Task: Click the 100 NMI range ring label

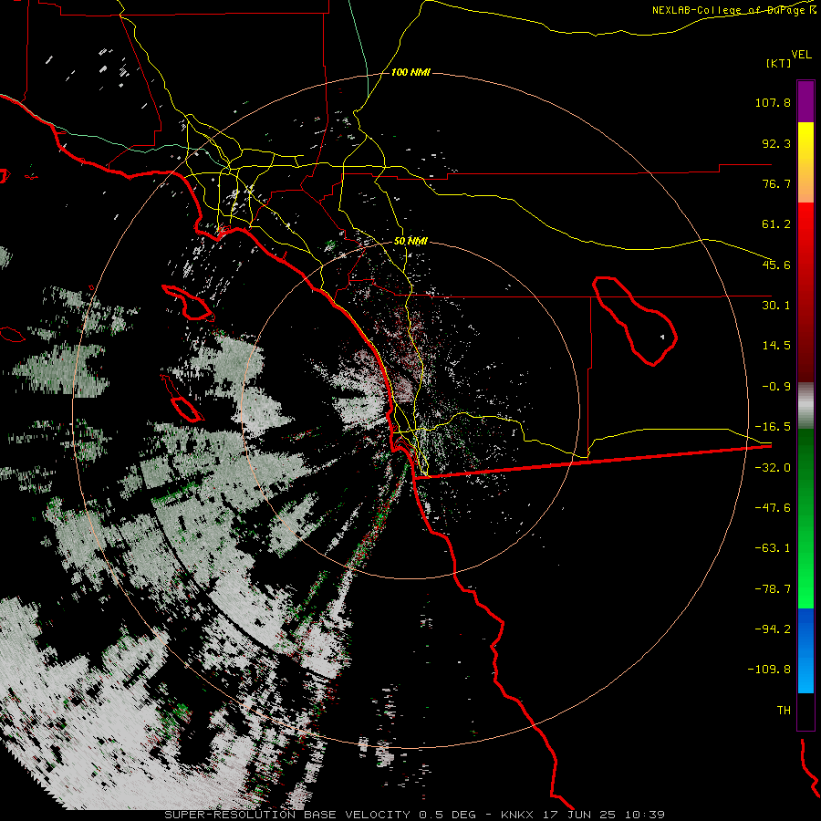Action: (410, 72)
